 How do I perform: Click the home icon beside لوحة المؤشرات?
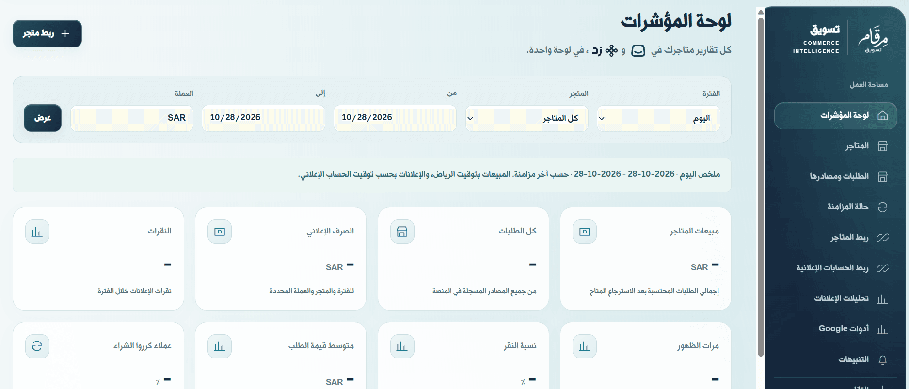(882, 116)
